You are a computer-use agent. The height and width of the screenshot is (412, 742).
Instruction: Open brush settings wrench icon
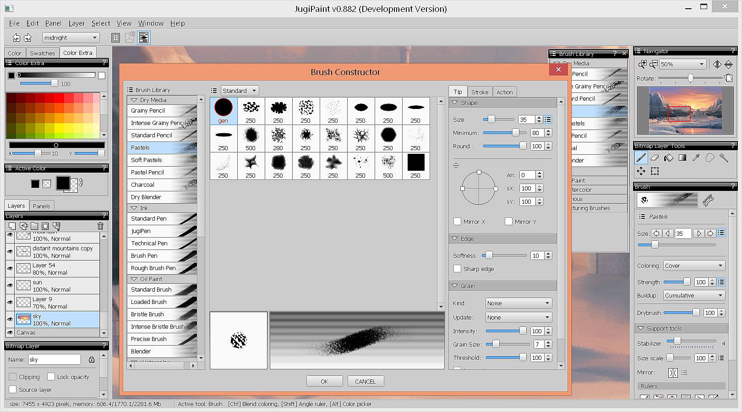click(708, 200)
